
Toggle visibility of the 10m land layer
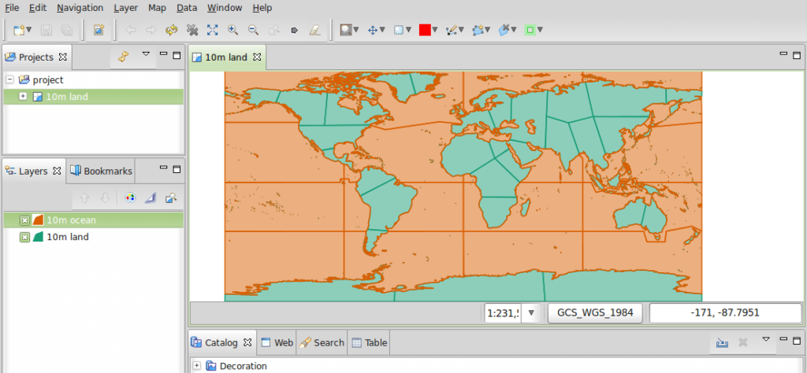pyautogui.click(x=24, y=237)
